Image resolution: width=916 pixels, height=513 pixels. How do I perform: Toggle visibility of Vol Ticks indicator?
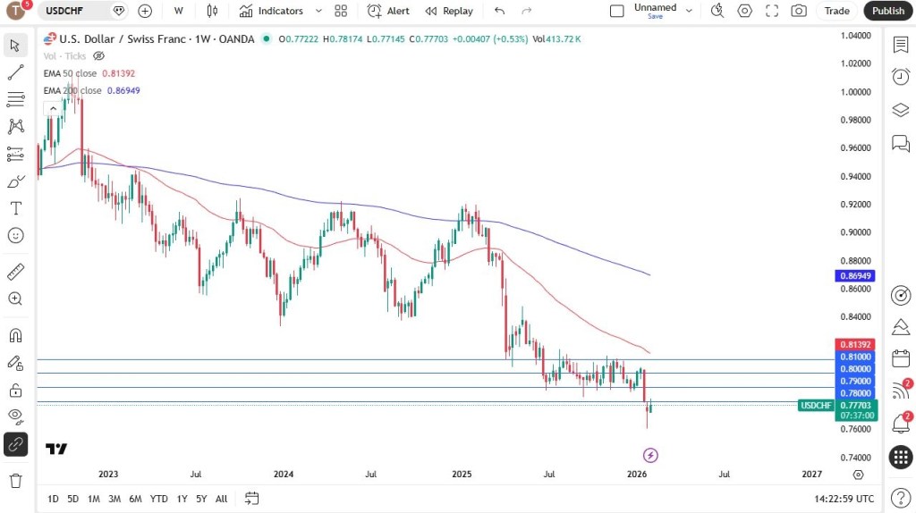[x=99, y=55]
